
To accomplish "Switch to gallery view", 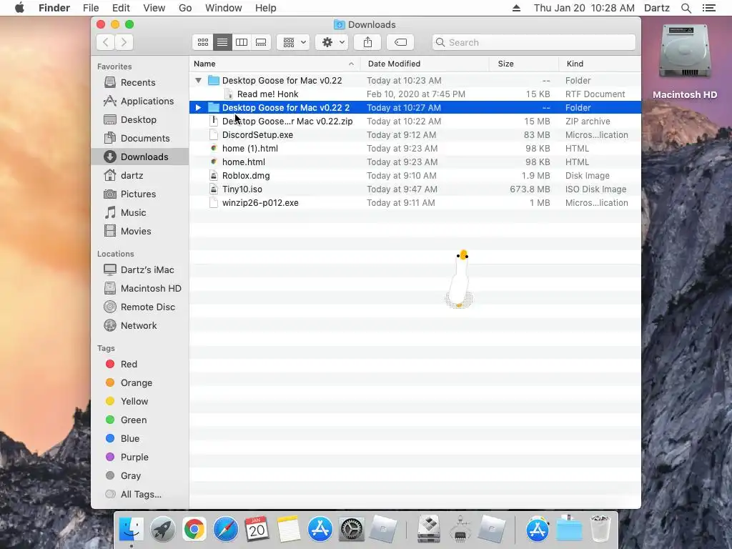I will (x=261, y=42).
